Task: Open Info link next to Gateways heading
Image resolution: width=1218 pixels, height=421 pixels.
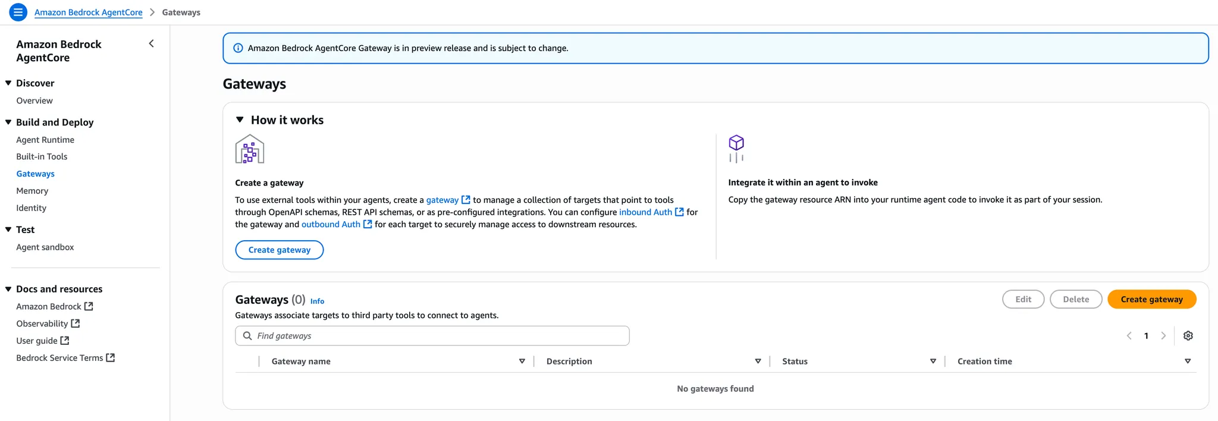Action: (317, 301)
